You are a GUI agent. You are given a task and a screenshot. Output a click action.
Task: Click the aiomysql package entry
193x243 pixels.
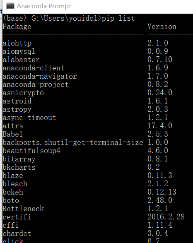coord(19,51)
